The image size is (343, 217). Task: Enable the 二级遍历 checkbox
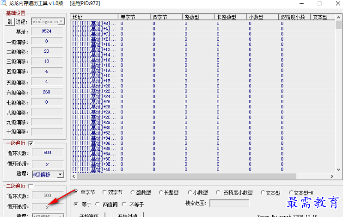click(31, 186)
